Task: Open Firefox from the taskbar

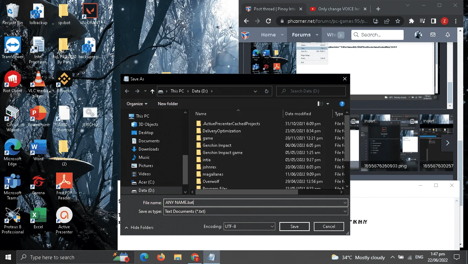Action: [x=160, y=257]
